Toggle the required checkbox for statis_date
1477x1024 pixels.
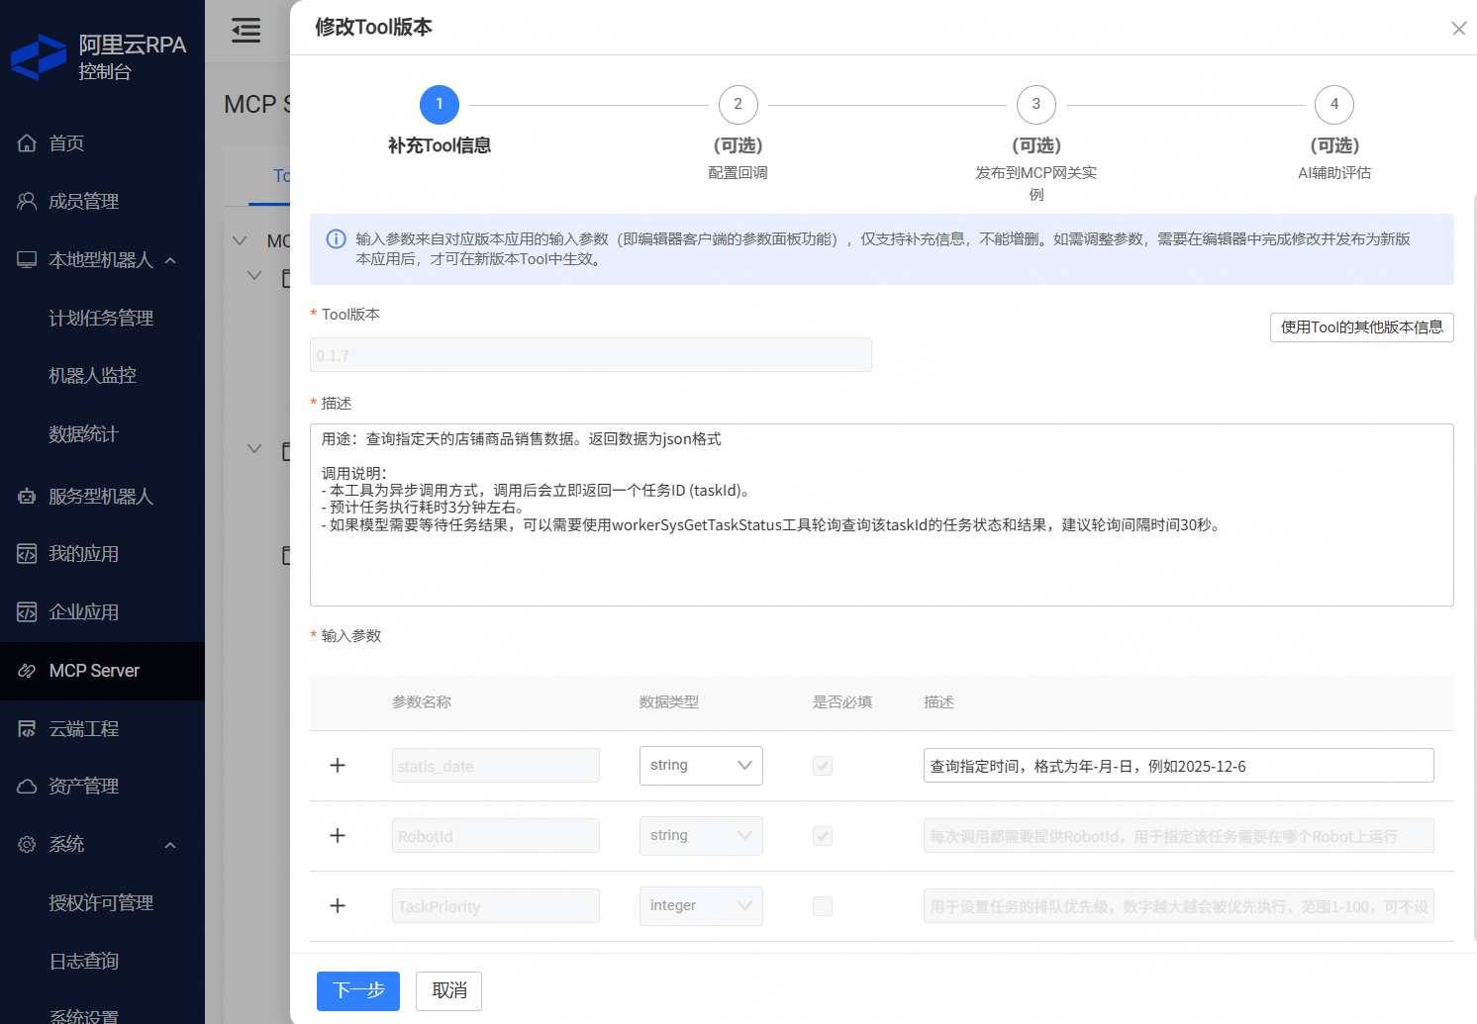click(x=823, y=766)
